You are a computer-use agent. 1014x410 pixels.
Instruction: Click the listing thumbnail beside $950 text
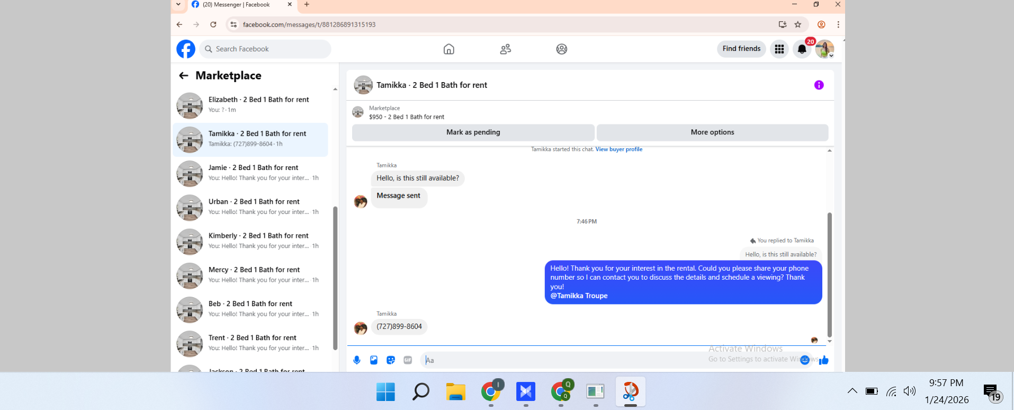click(358, 112)
